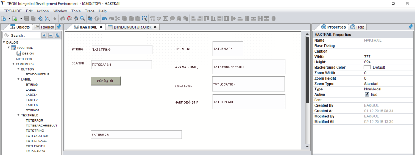
Task: Click the DÖNÜŞTÜR button on the design canvas
Action: click(x=106, y=81)
